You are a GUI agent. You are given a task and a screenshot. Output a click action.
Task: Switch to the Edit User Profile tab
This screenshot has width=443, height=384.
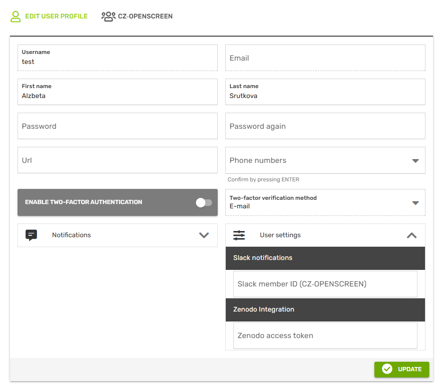[x=56, y=17]
